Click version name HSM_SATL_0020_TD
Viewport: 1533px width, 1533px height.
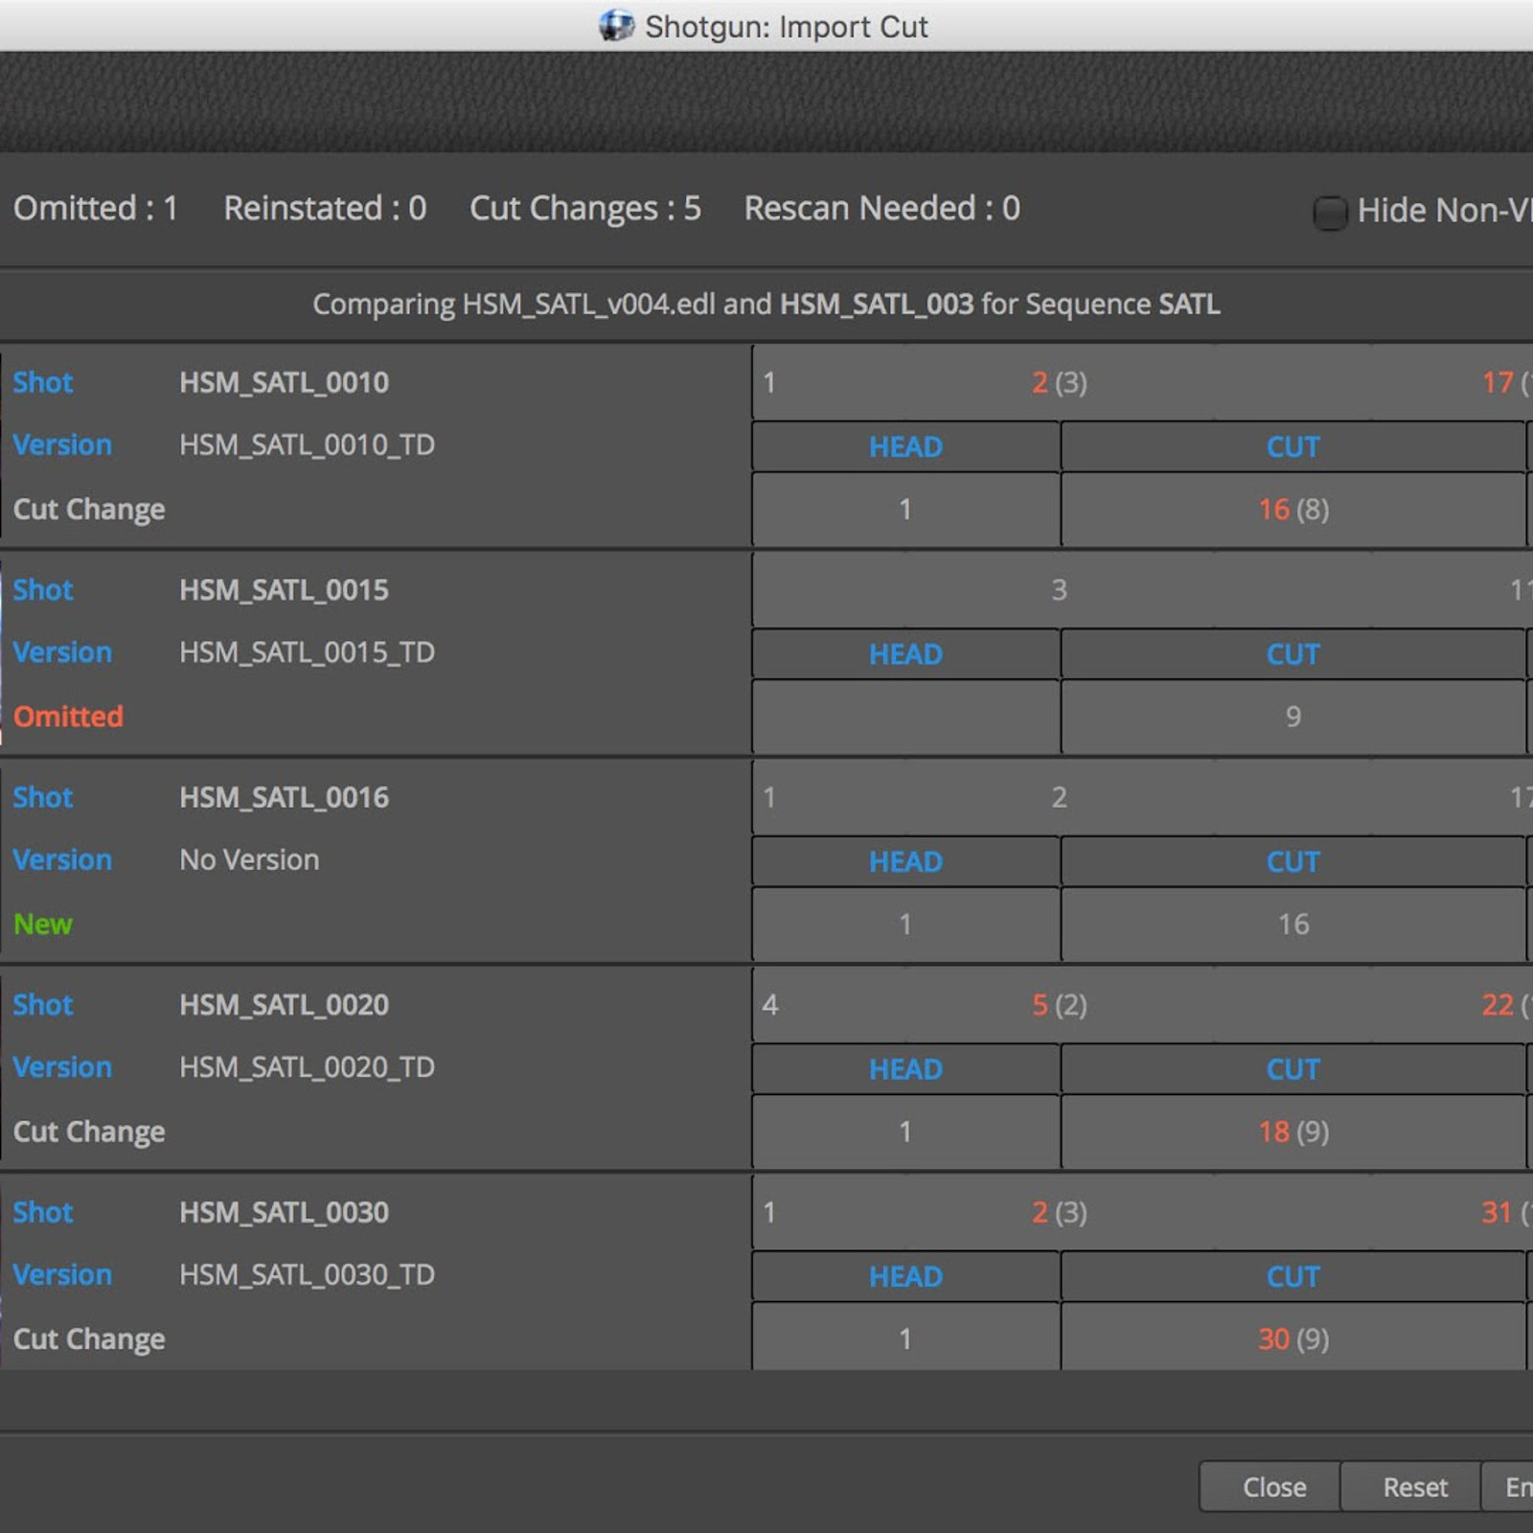point(307,1066)
